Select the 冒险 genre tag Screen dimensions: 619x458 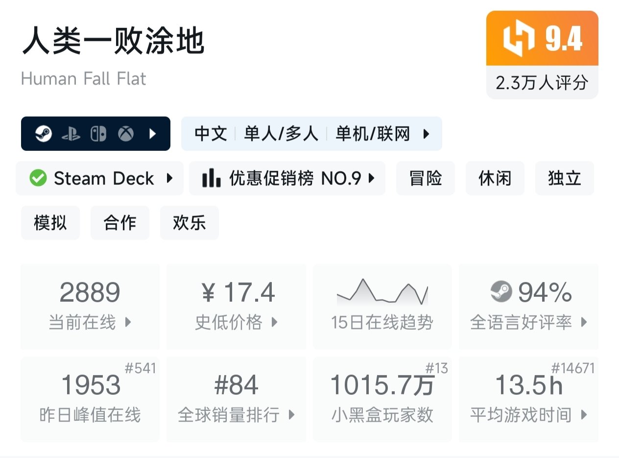[425, 178]
